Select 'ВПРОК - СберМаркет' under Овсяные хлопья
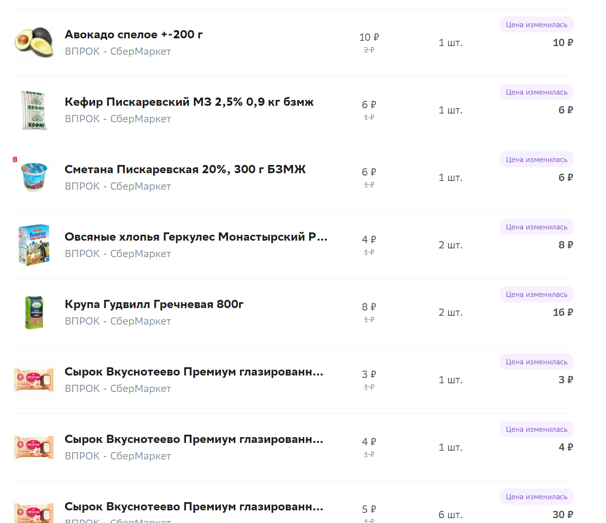The image size is (606, 523). click(x=118, y=254)
